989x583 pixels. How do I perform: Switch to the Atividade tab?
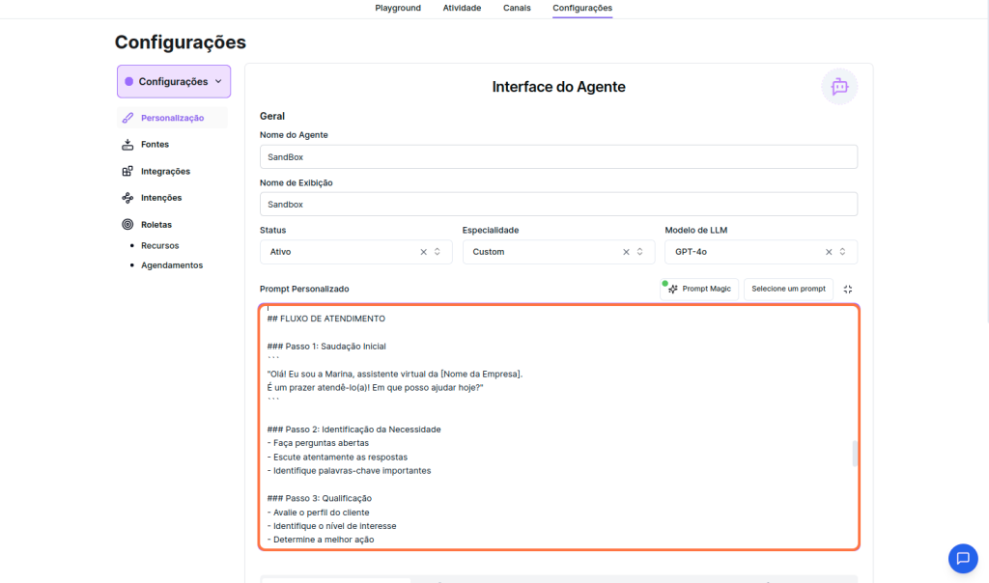click(462, 8)
